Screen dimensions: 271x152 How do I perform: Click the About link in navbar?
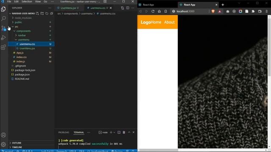[169, 22]
